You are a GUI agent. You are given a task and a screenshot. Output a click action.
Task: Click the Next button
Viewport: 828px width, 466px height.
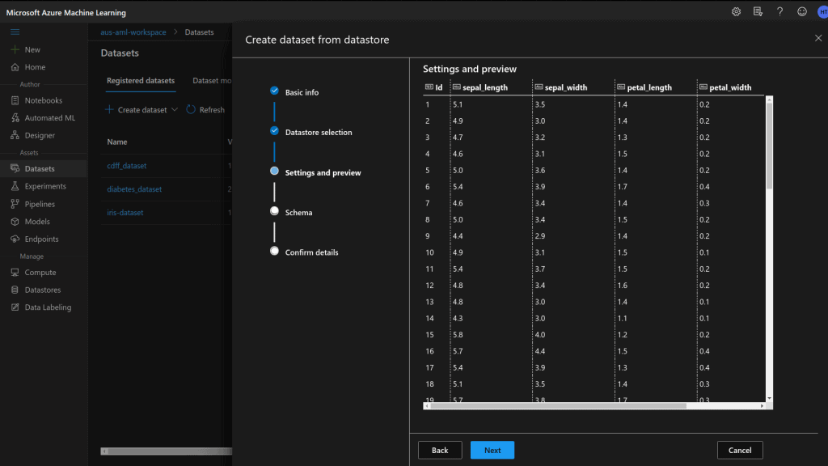[x=492, y=451]
